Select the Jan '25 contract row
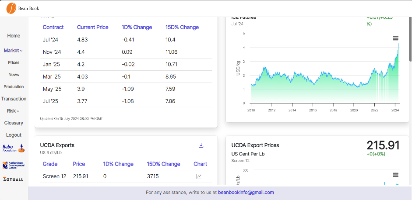Viewport: 412px width, 200px height. (x=126, y=65)
